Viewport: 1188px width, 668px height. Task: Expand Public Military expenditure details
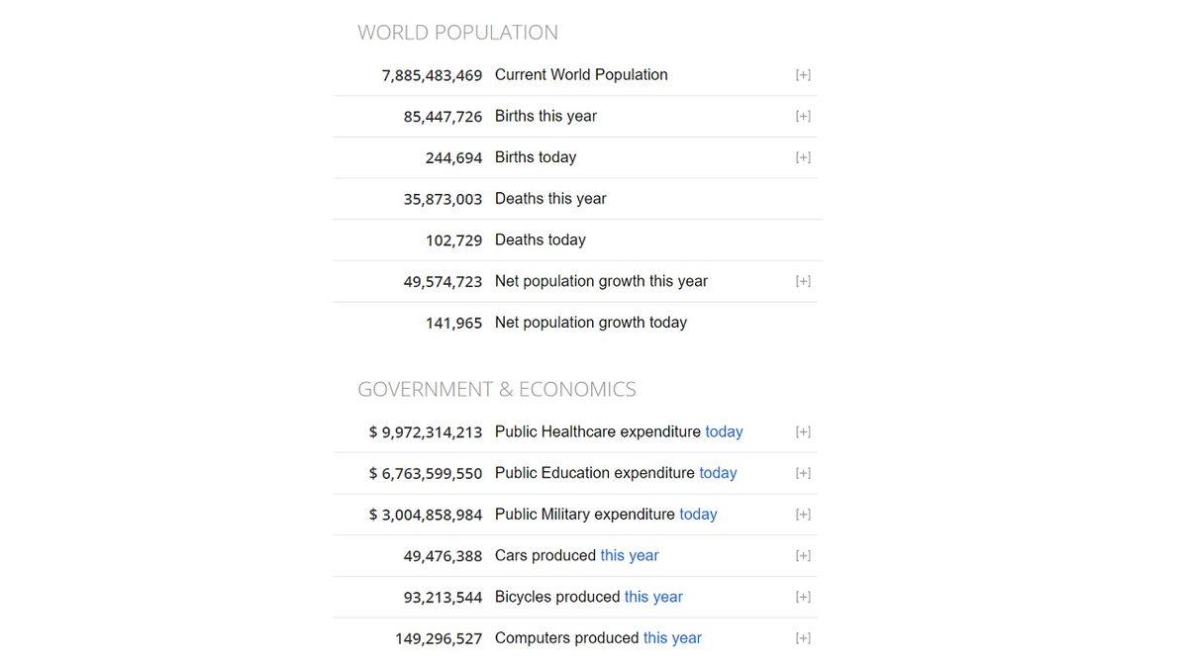pyautogui.click(x=803, y=515)
